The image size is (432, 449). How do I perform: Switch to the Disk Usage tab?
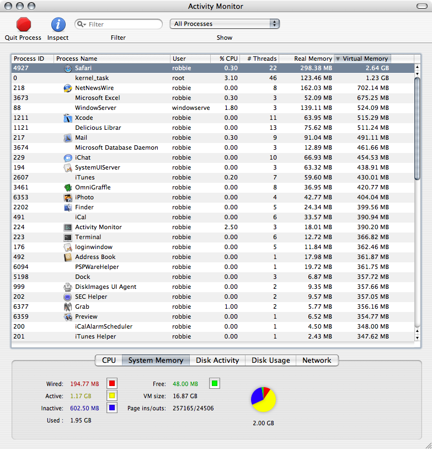click(x=271, y=360)
